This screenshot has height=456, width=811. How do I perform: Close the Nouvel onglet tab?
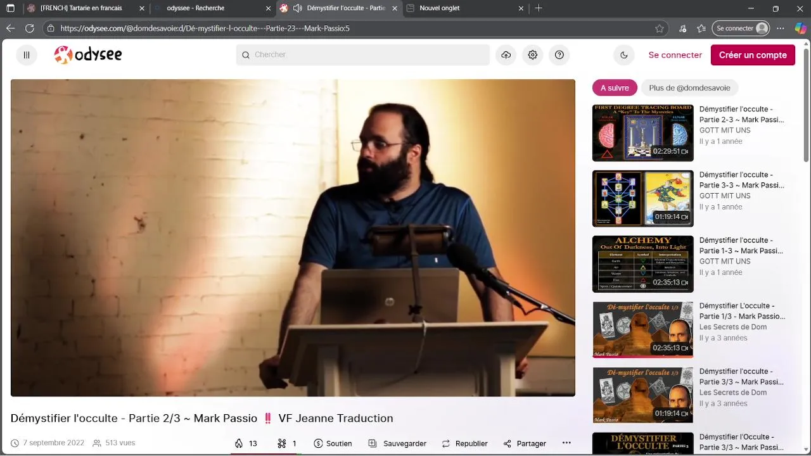521,8
